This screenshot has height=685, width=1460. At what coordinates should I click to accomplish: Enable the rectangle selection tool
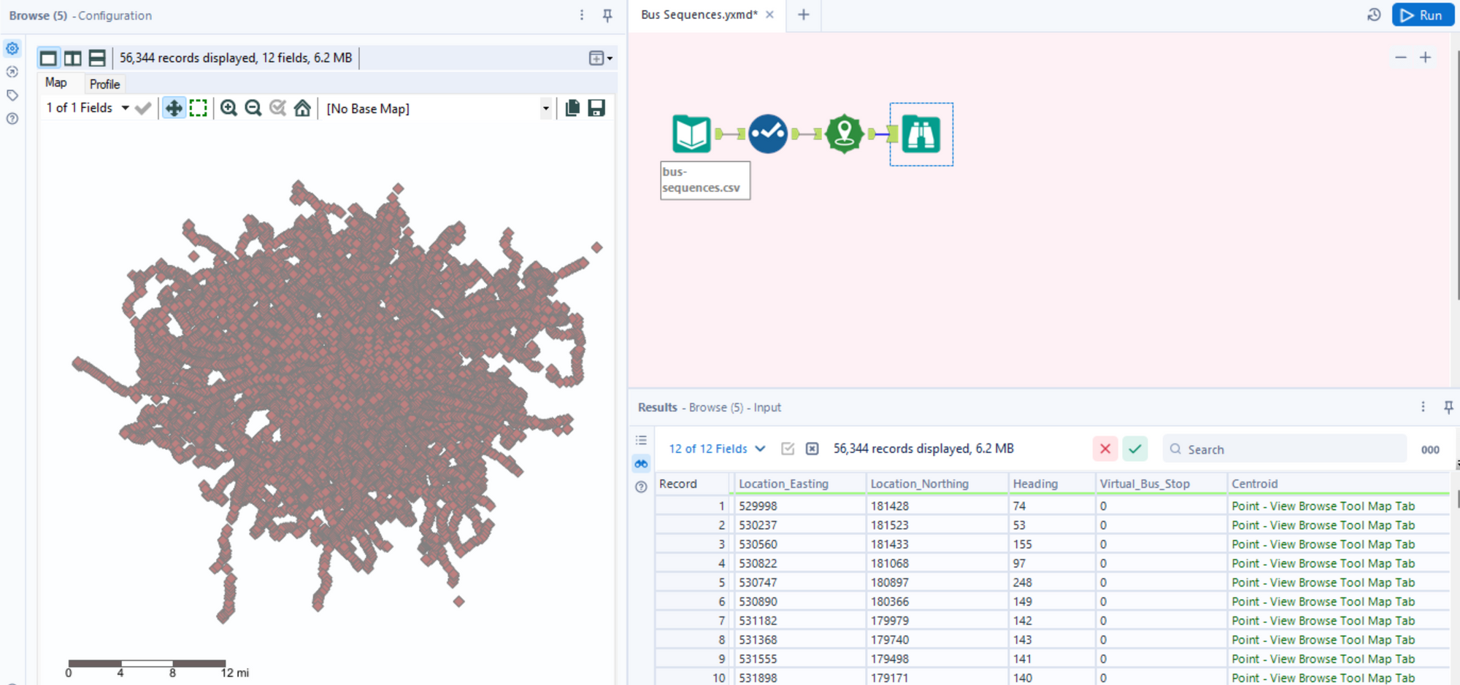[198, 109]
